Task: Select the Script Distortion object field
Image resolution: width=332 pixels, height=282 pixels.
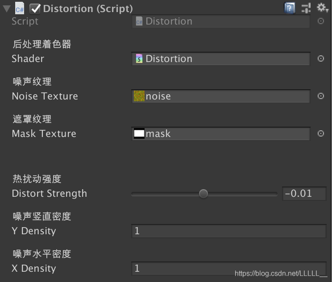Action: [220, 21]
